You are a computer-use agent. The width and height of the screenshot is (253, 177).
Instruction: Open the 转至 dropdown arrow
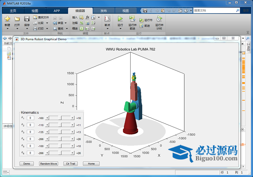66,23
